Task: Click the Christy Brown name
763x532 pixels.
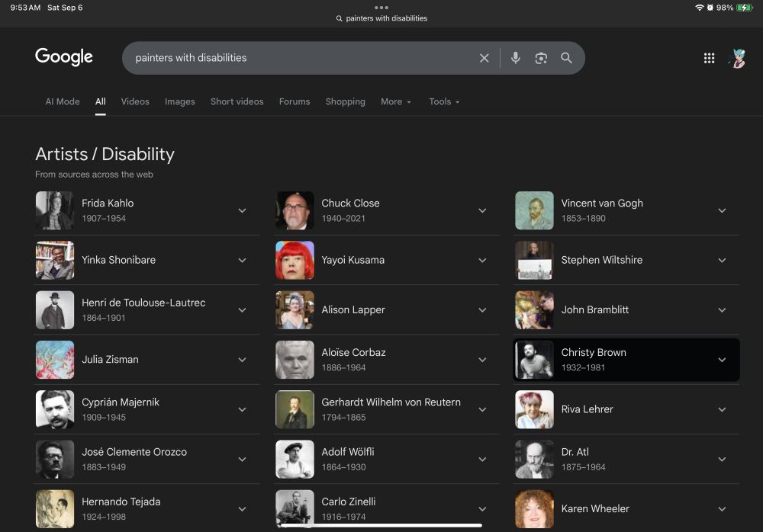Action: point(594,353)
